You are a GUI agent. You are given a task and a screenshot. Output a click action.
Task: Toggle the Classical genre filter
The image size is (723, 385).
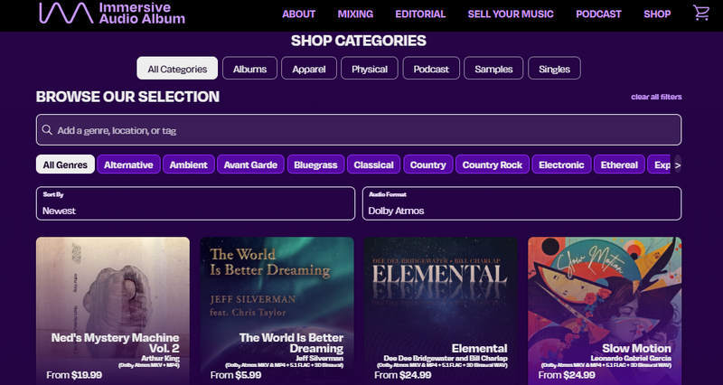pos(374,164)
